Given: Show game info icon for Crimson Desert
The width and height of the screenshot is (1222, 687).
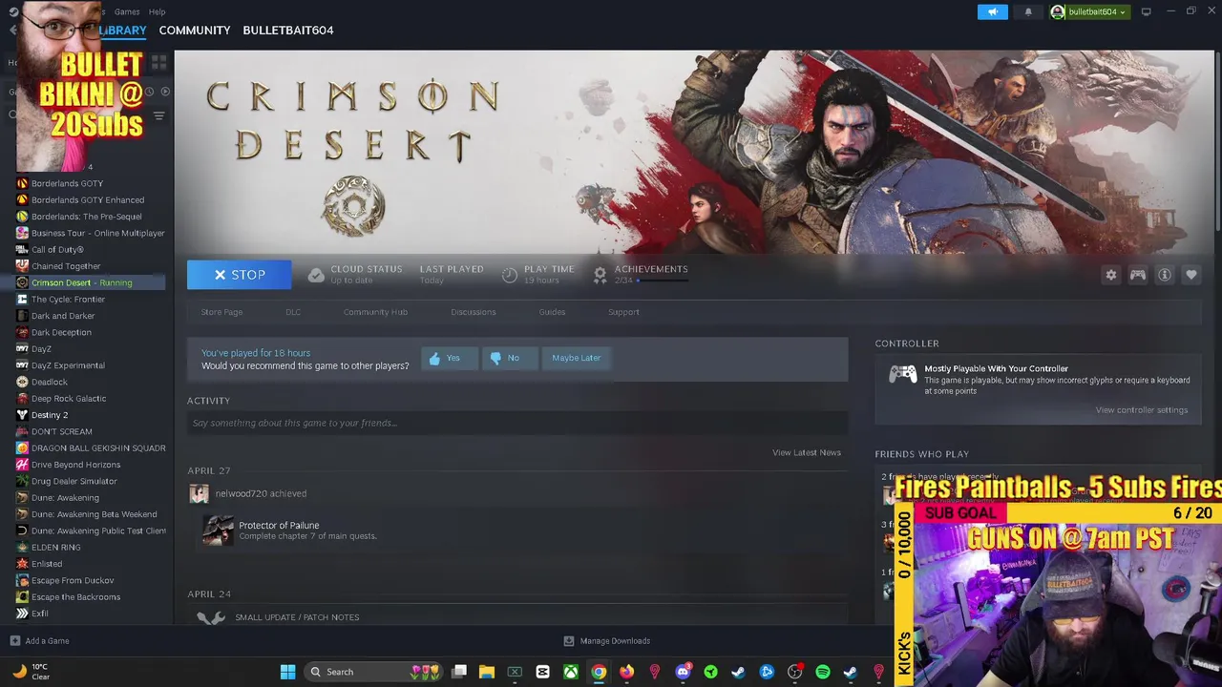Looking at the screenshot, I should [1165, 275].
